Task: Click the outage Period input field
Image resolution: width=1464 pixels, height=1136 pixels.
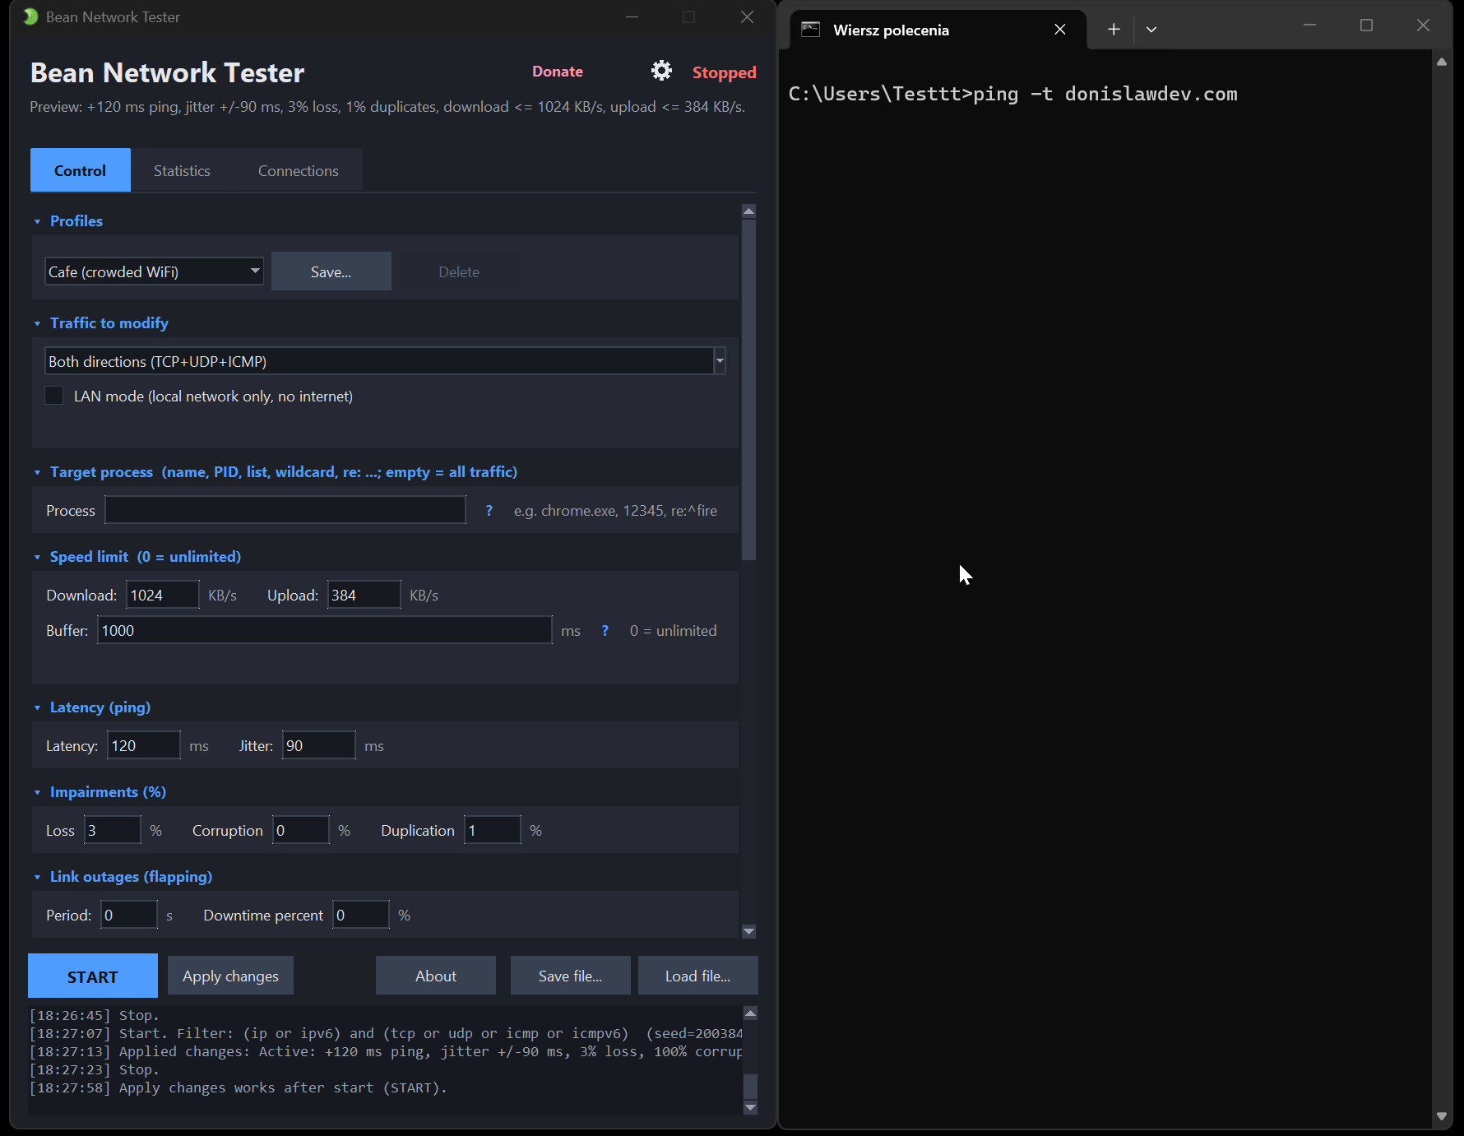Action: coord(129,915)
